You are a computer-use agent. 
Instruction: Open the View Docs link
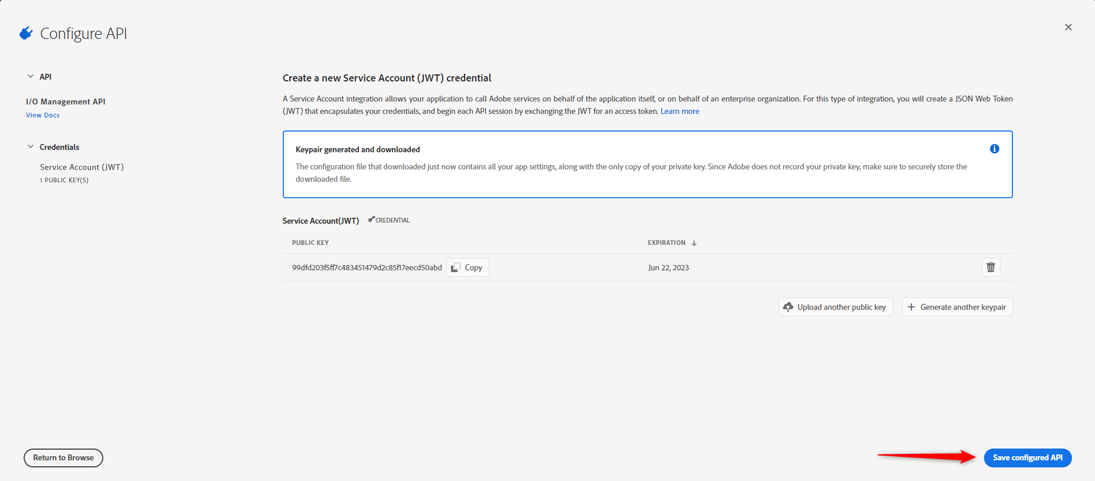(x=43, y=115)
